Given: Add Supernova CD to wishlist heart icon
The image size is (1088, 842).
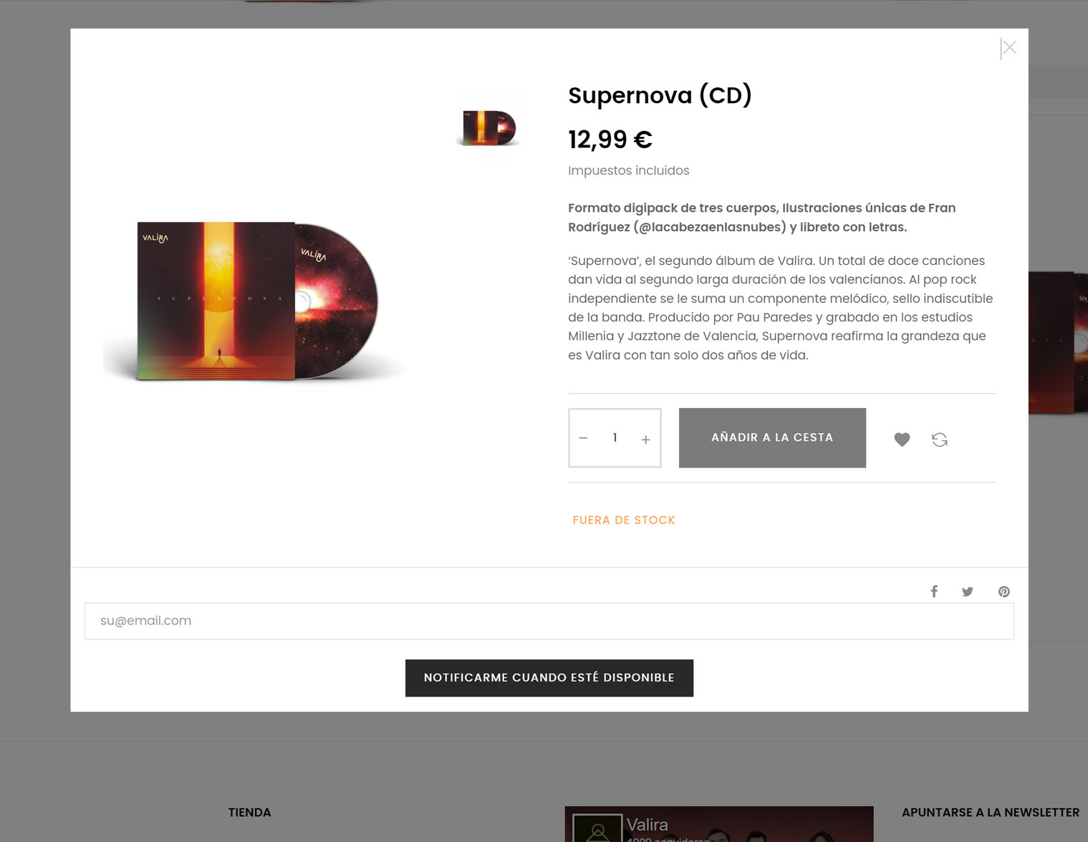Looking at the screenshot, I should coord(902,440).
